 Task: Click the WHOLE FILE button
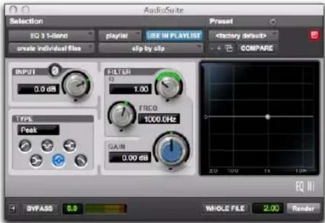225,208
